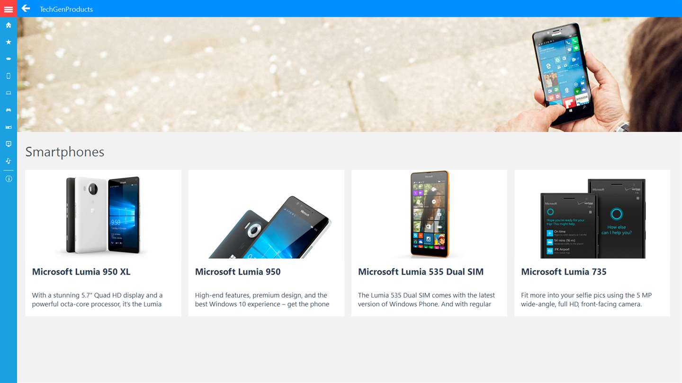The height and width of the screenshot is (383, 682).
Task: Go back using the arrow icon
Action: point(26,9)
